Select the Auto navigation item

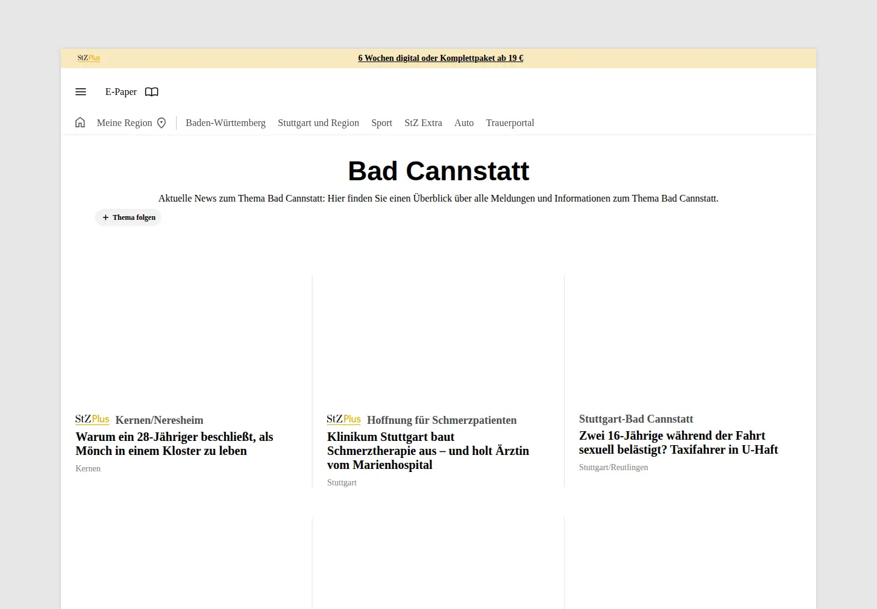464,123
